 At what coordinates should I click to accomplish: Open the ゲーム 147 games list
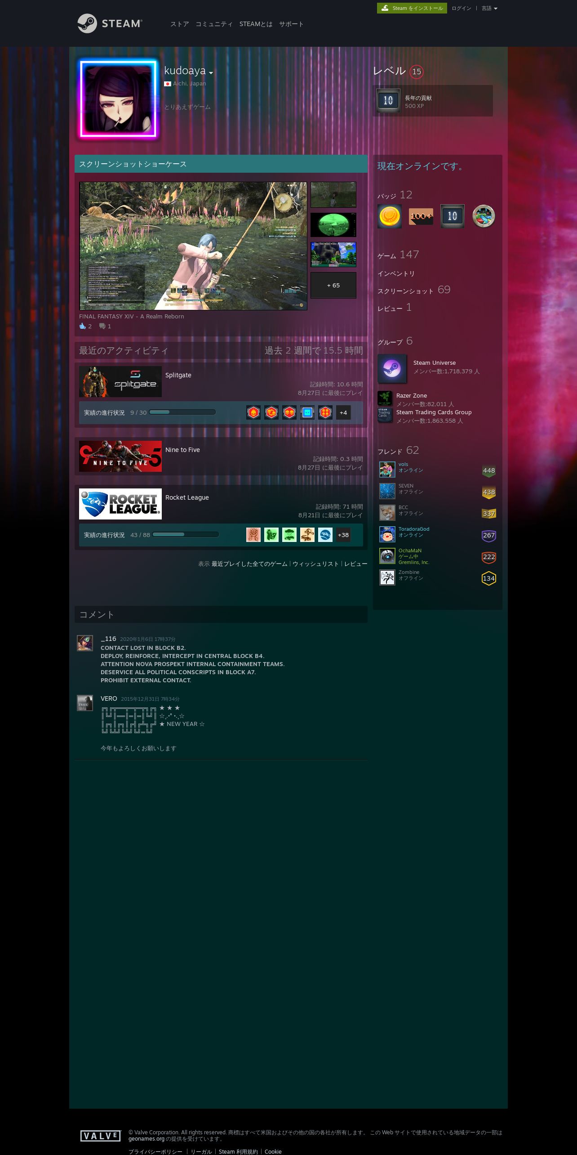tap(398, 255)
